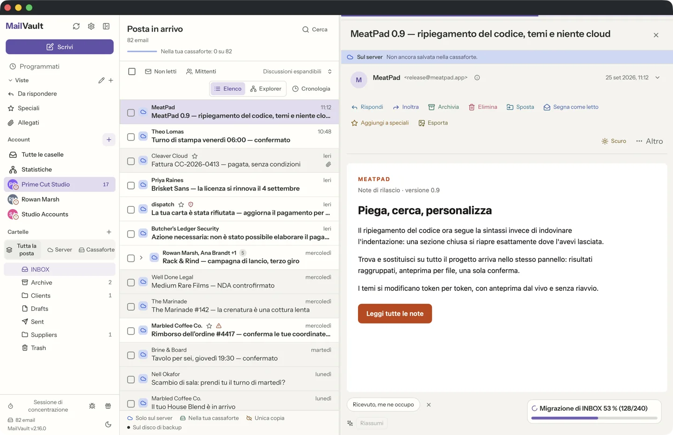Click the AI sparkle icon beside Riassumi
Image resolution: width=673 pixels, height=435 pixels.
350,423
